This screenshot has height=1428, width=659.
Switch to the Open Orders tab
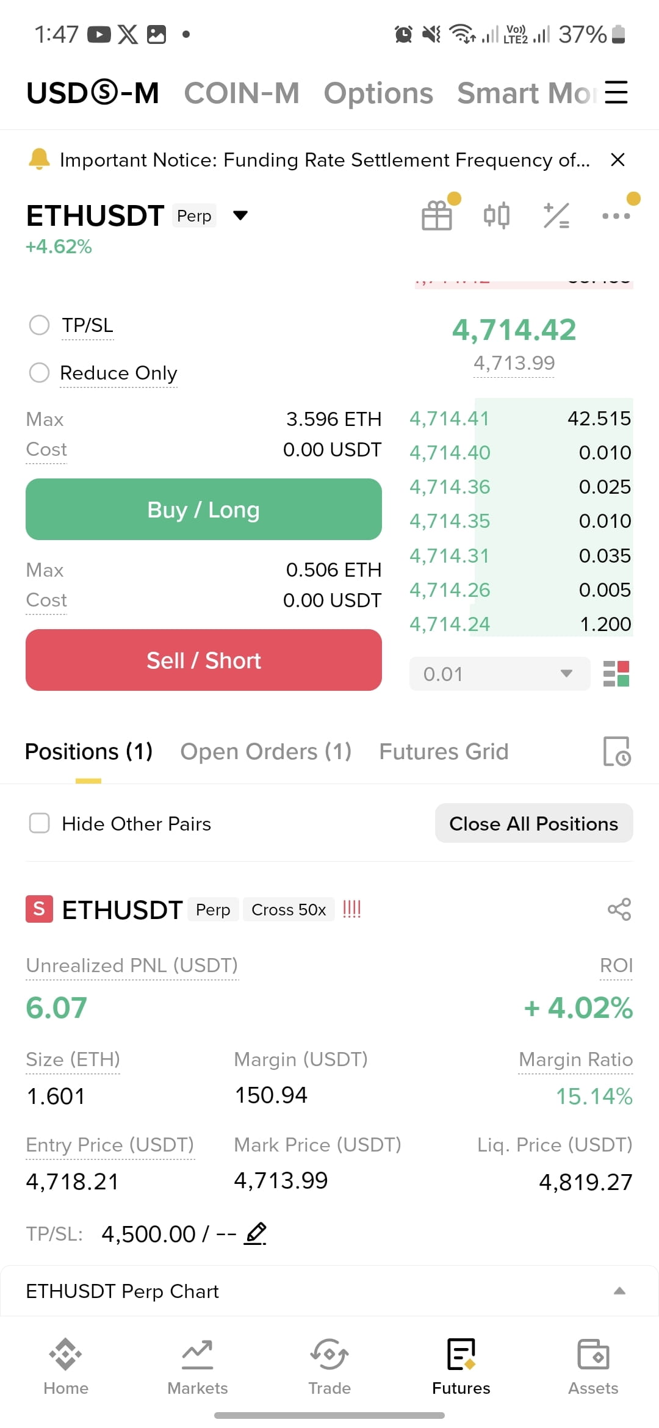pos(266,751)
